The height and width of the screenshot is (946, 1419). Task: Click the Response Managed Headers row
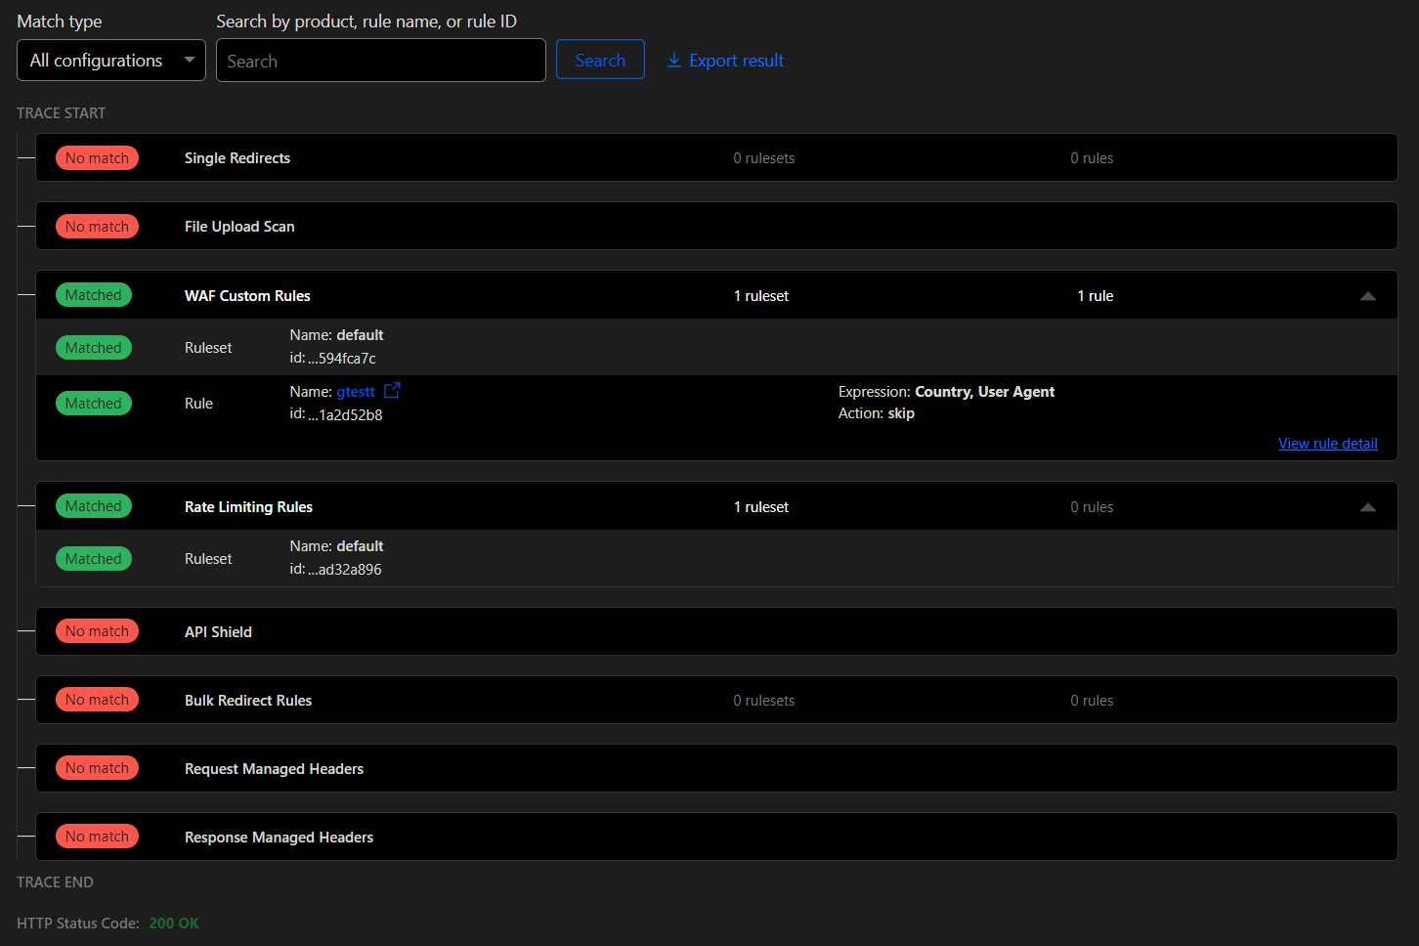coord(716,838)
